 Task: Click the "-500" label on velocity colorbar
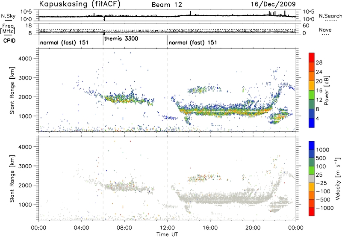click(x=323, y=200)
